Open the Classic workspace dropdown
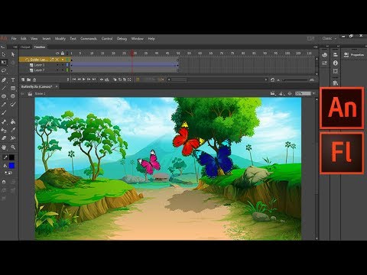 pos(329,38)
